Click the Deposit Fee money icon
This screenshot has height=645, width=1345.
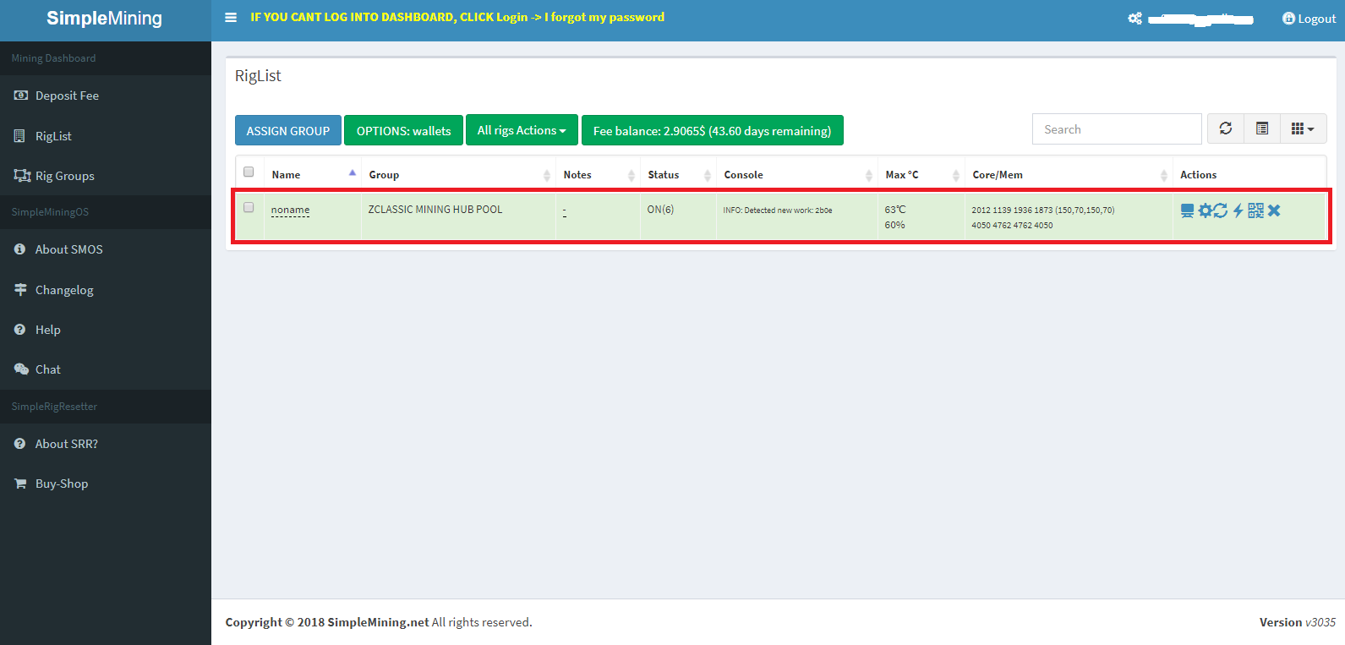pyautogui.click(x=21, y=96)
